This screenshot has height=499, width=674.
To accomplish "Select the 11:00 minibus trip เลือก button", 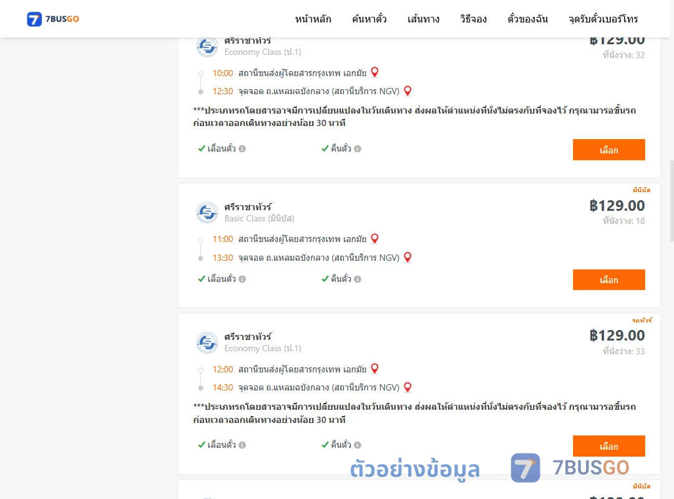I will click(x=608, y=280).
